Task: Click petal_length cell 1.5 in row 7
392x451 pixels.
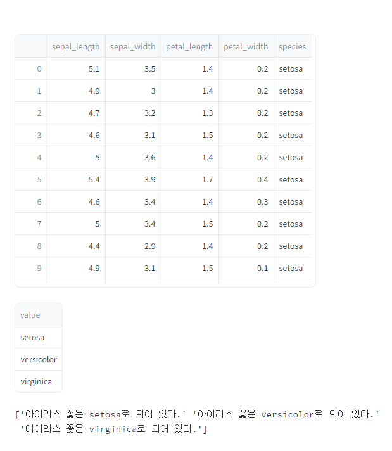Action: [190, 224]
